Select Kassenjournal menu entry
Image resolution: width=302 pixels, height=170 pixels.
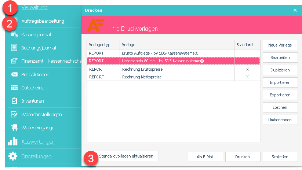click(36, 34)
